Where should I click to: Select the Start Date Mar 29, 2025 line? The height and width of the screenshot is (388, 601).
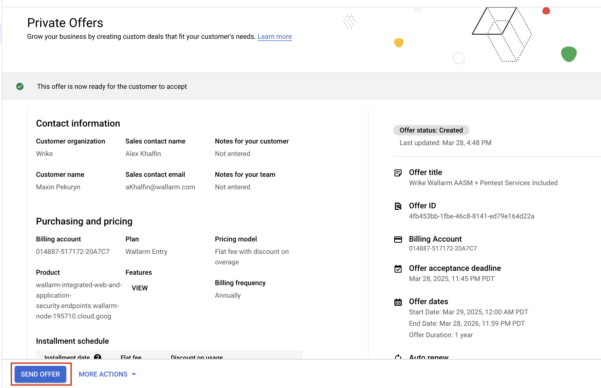click(468, 312)
